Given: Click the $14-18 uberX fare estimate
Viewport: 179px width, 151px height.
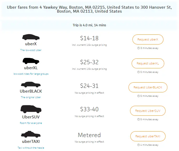Looking at the screenshot, I should pos(89,38).
